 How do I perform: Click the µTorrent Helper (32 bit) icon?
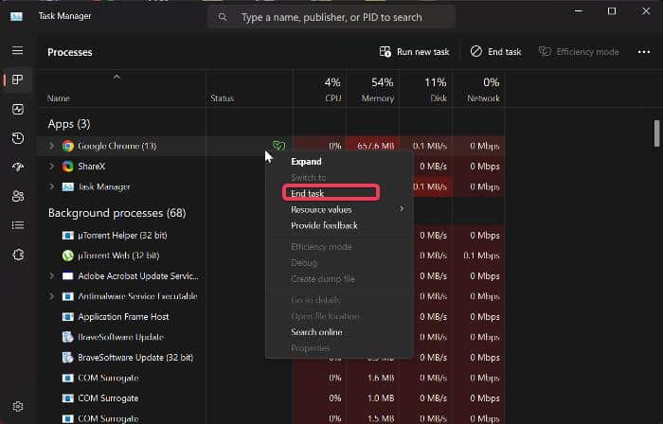[x=67, y=236]
